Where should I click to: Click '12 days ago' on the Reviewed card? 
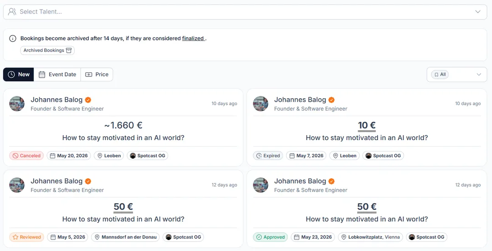pos(224,185)
